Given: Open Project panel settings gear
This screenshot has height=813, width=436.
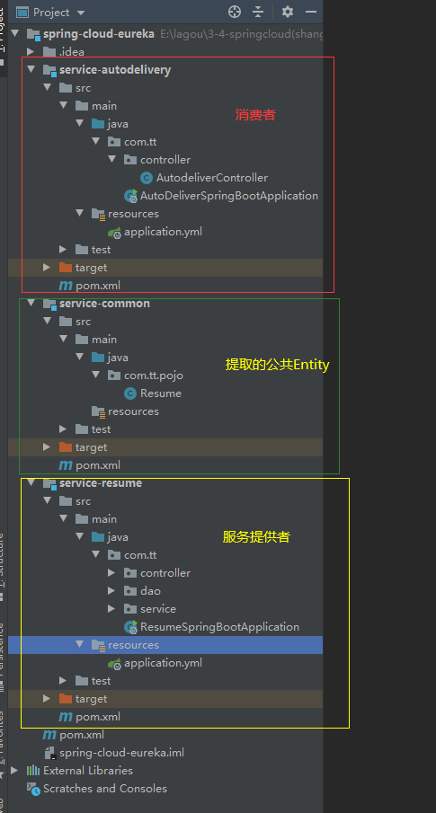Looking at the screenshot, I should tap(288, 12).
